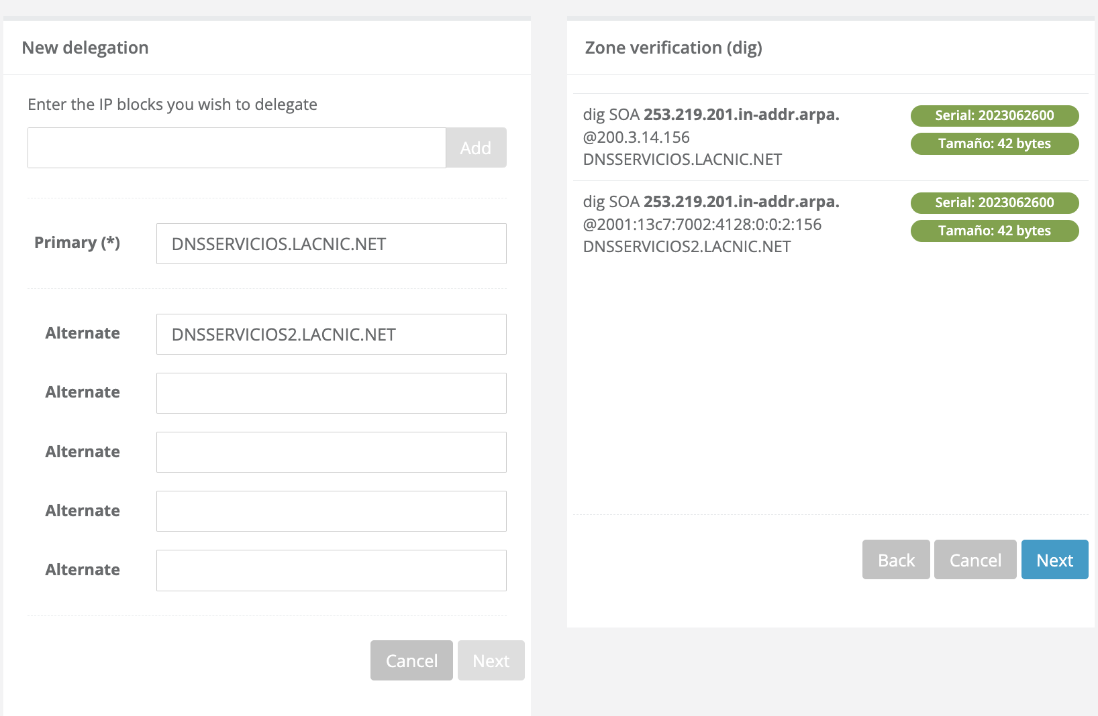The height and width of the screenshot is (716, 1098).
Task: Select the dig result for @2001:13c7:7002:4128:0:0:2:156
Action: pos(711,225)
